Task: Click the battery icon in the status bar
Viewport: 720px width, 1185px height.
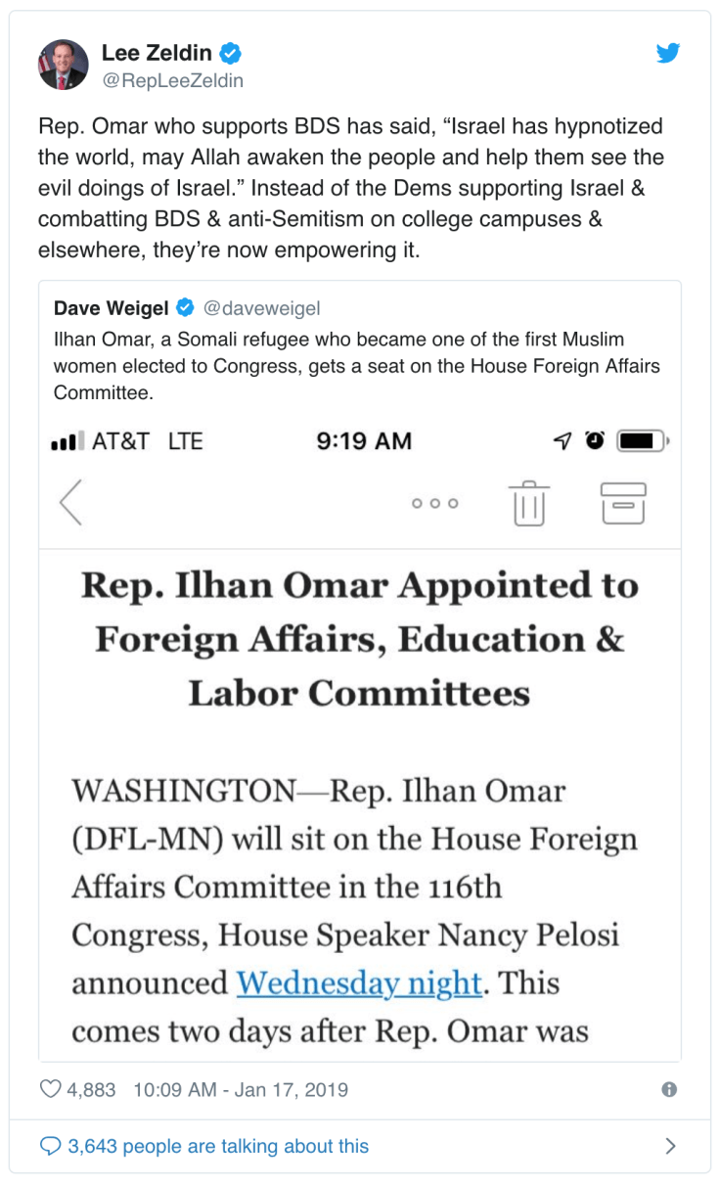Action: point(642,441)
